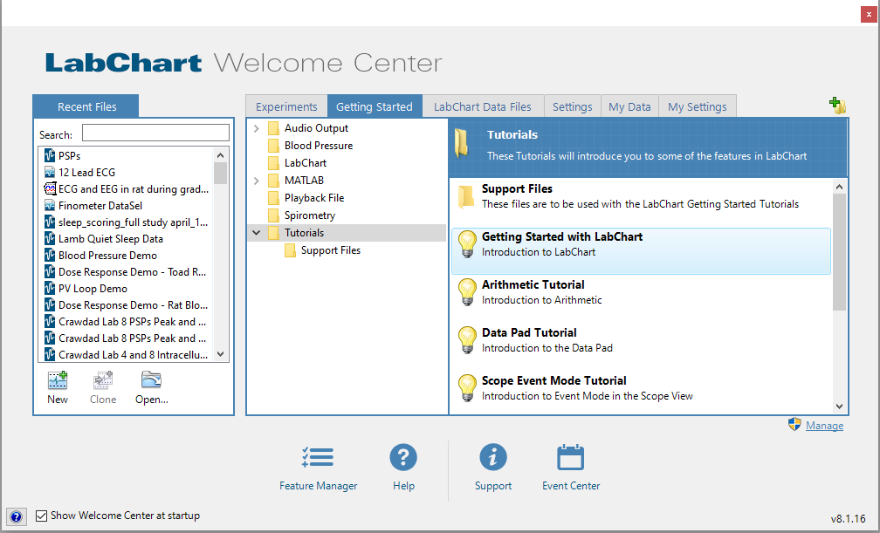Toggle Show Welcome Center at startup
The image size is (880, 533).
[x=42, y=516]
